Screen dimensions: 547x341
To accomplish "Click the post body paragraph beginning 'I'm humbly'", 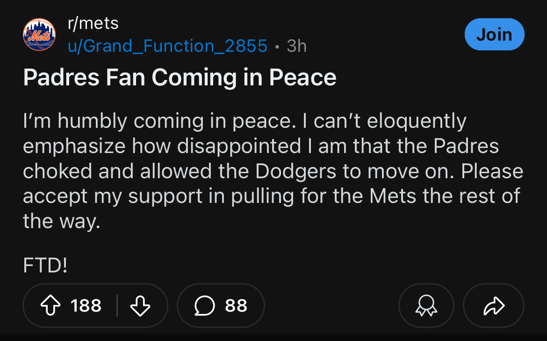I will click(x=273, y=171).
